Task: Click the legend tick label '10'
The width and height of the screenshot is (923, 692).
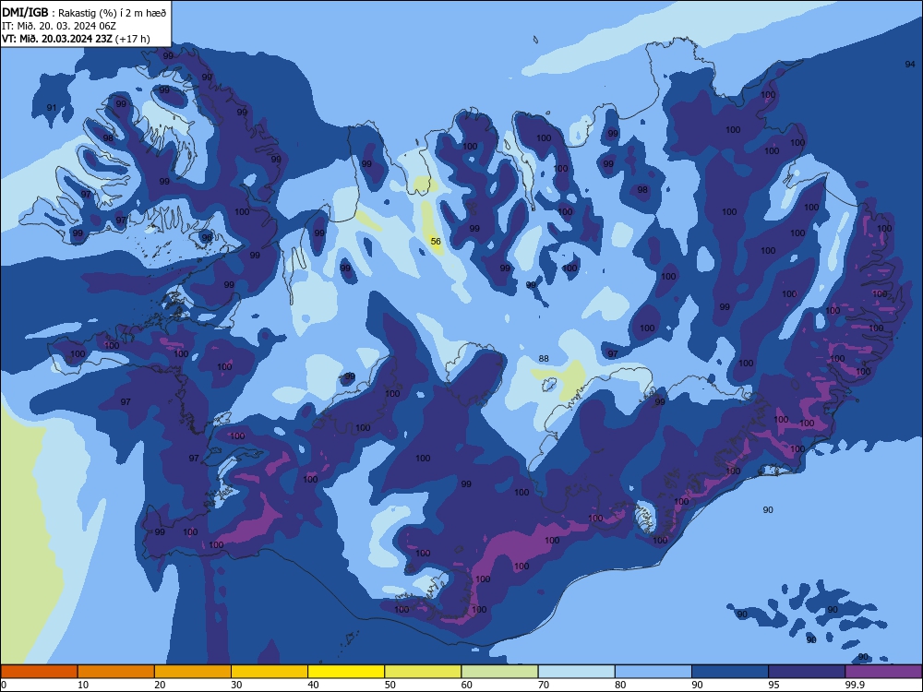Action: tap(83, 685)
